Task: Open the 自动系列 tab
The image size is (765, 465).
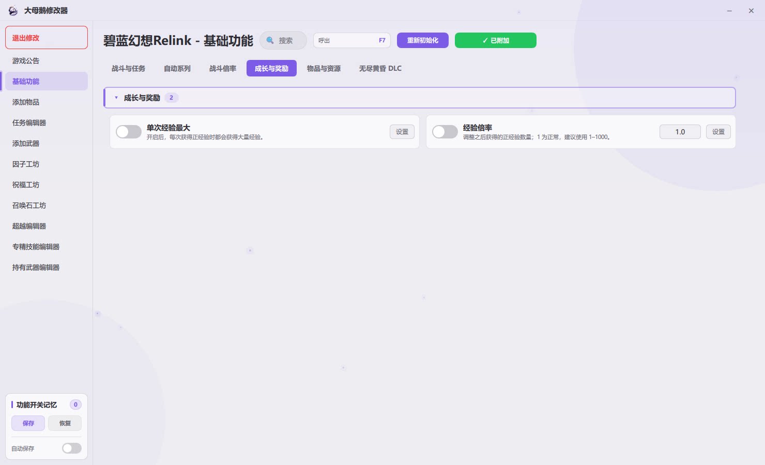Action: (177, 68)
